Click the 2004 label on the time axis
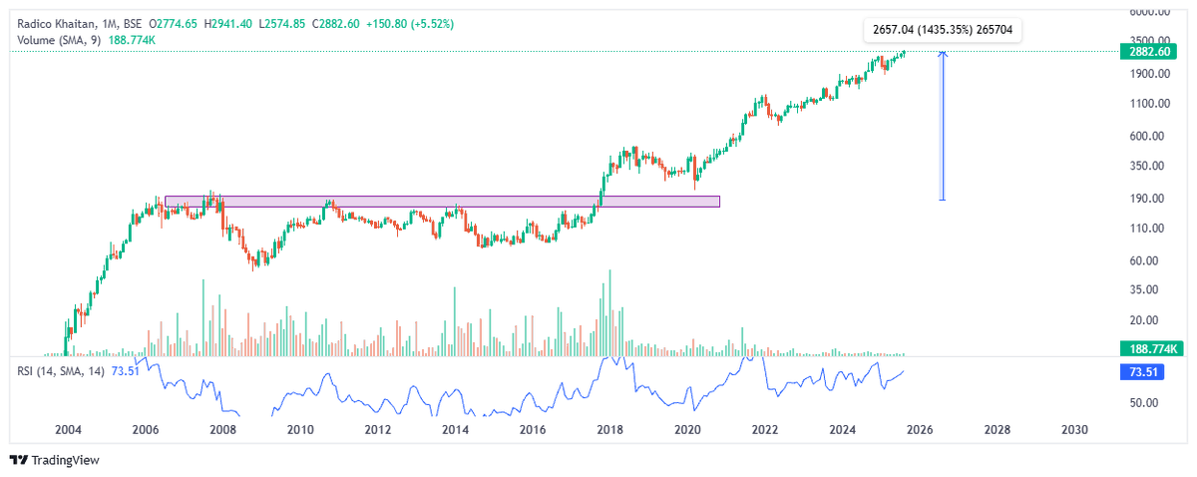This screenshot has width=1197, height=477. pos(68,430)
